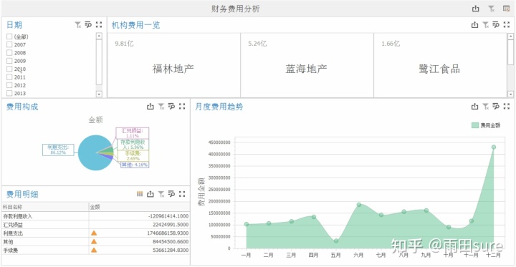
Task: Clear master filter in 月度费用趋势 panel
Action: click(485, 106)
